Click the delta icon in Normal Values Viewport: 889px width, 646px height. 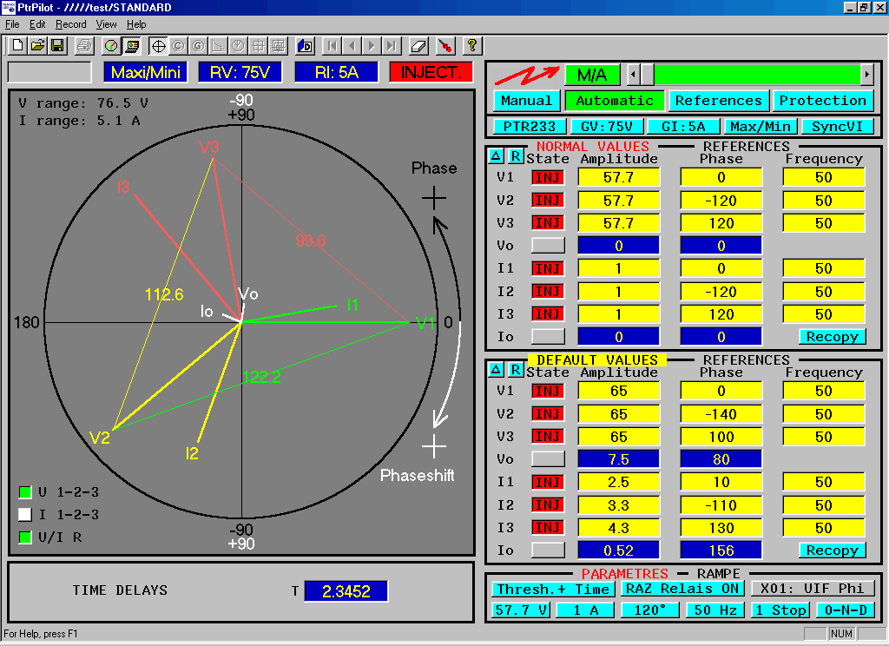tap(496, 156)
